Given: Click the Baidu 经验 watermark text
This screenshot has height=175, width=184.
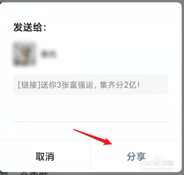Looking at the screenshot, I should point(157,163).
